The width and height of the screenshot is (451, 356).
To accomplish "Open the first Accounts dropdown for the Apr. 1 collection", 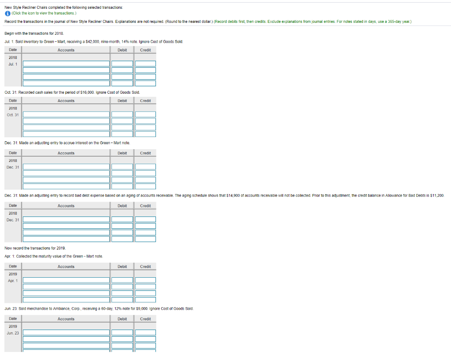I will click(66, 280).
